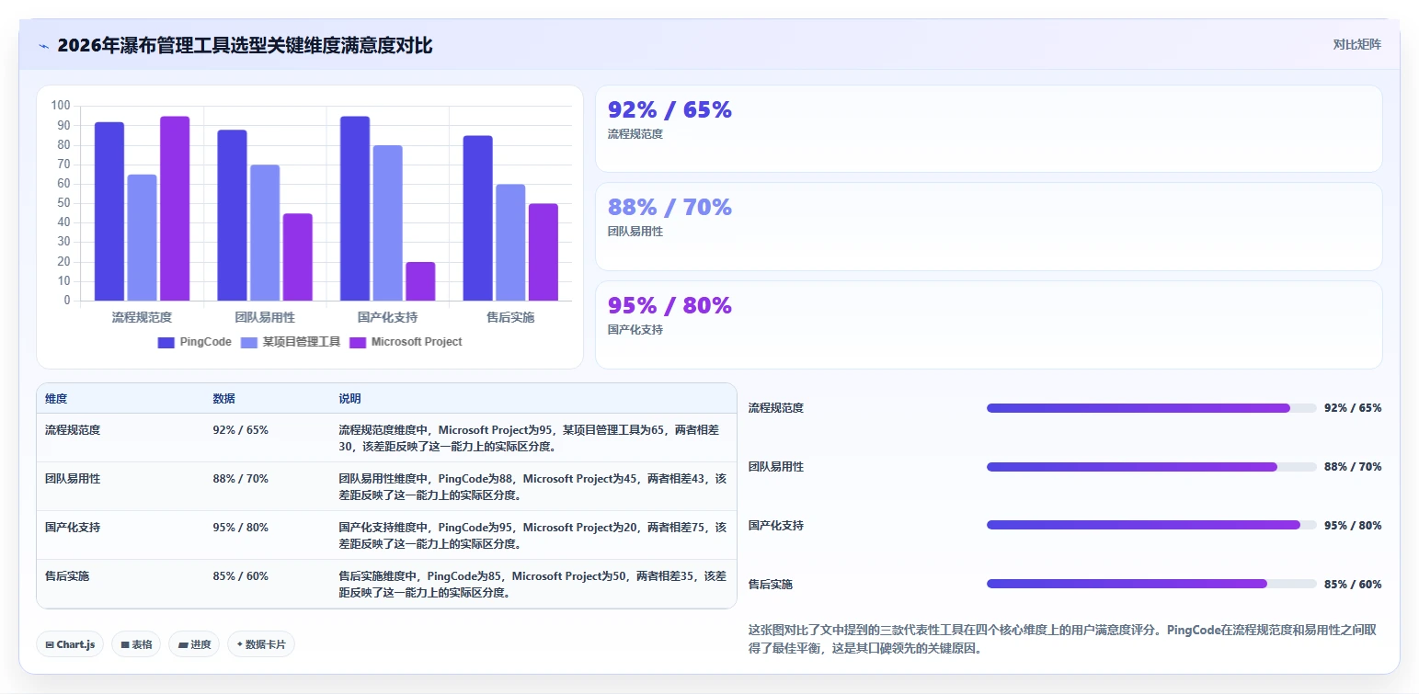Click the 88% / 70% data card
This screenshot has height=694, width=1419.
click(x=989, y=226)
